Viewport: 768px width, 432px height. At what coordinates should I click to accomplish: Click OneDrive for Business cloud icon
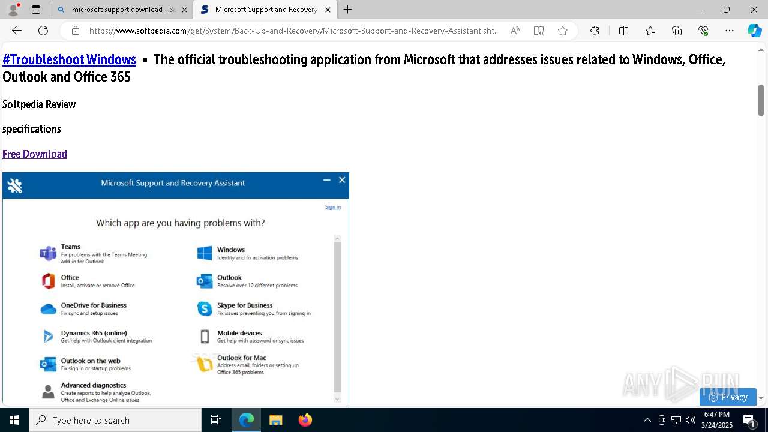48,309
